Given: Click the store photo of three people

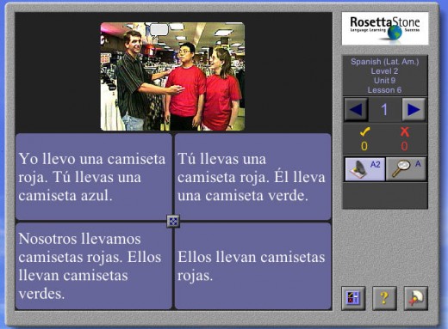Looking at the screenshot, I should click(x=172, y=76).
